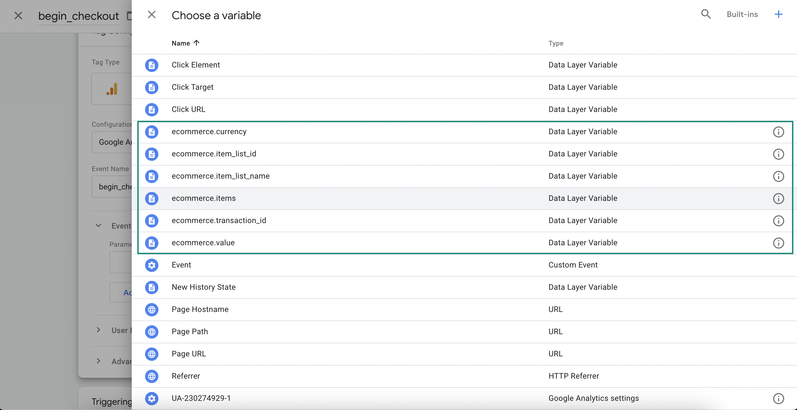
Task: Open the Configuration Tag dropdown
Action: [x=112, y=142]
